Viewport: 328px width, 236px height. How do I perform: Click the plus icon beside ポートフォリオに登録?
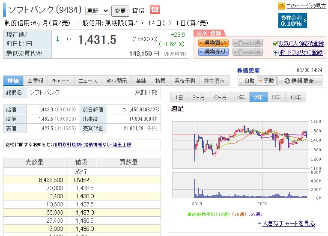(275, 53)
